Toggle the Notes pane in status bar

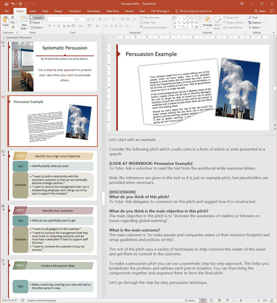click(190, 301)
